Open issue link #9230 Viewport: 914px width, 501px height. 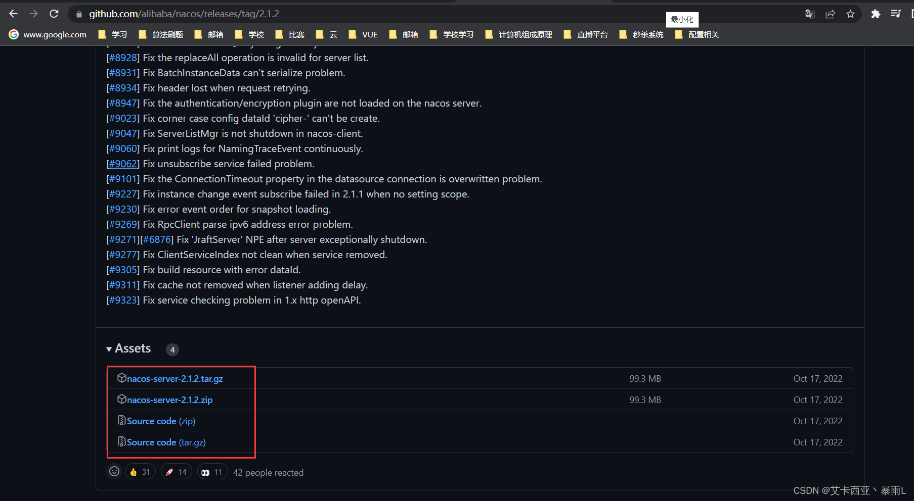pyautogui.click(x=123, y=209)
